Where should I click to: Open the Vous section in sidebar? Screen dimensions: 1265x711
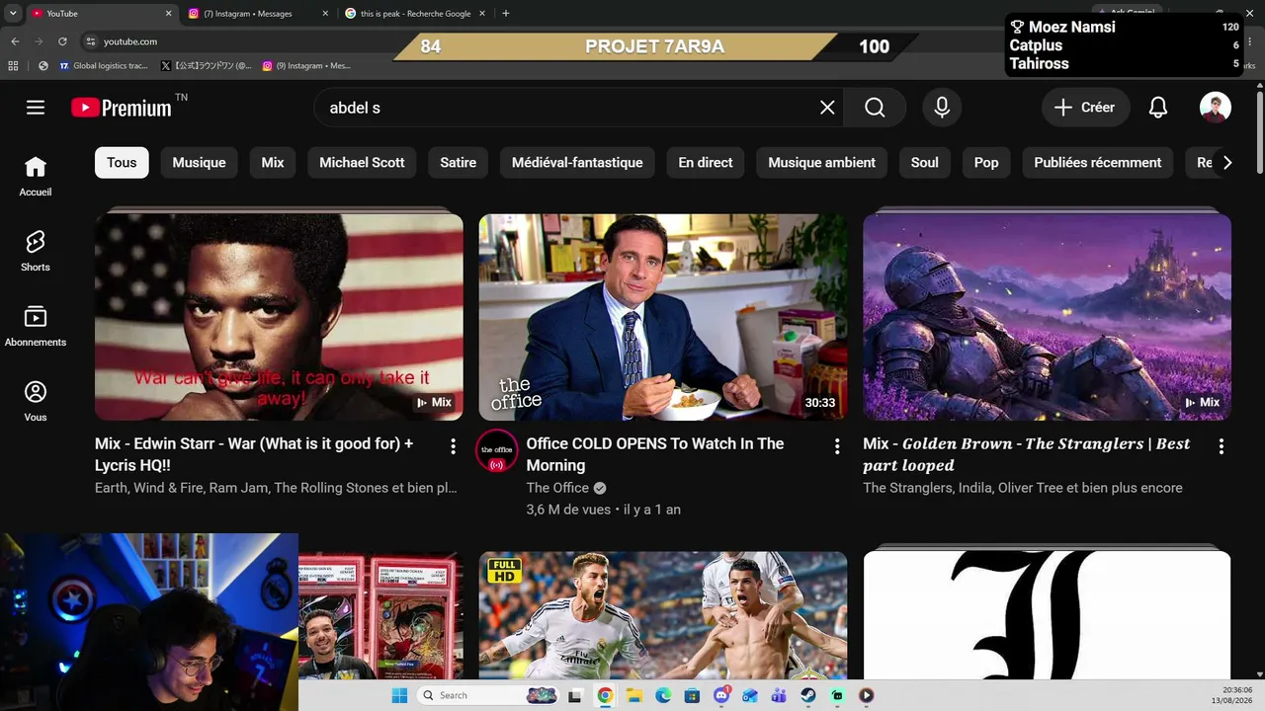(36, 401)
